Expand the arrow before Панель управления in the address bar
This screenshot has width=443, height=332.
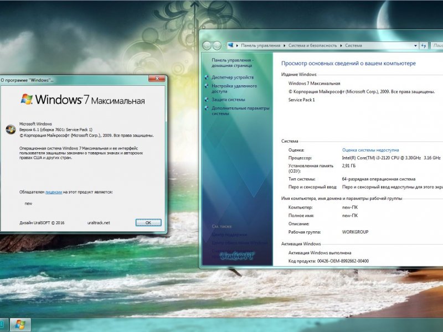(238, 45)
